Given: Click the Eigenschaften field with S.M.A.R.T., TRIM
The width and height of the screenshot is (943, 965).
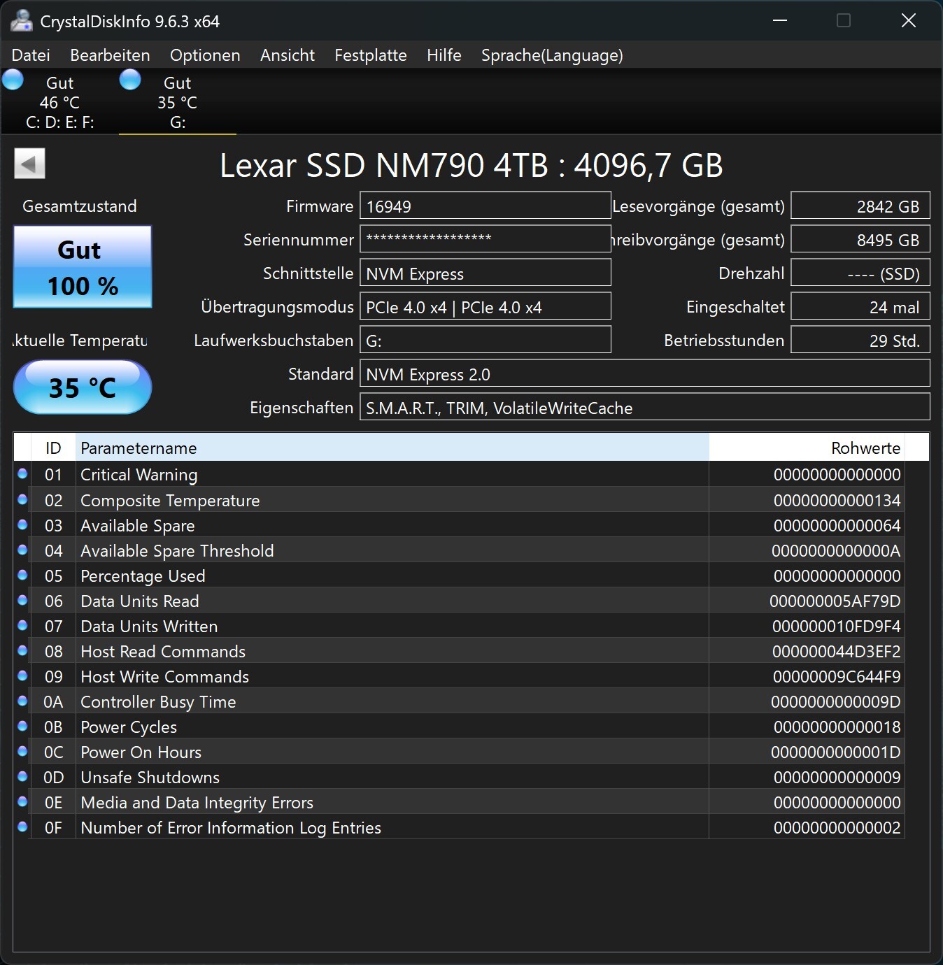Looking at the screenshot, I should click(645, 407).
